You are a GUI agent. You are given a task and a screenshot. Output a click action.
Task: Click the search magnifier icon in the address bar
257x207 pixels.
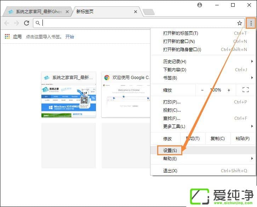click(x=38, y=23)
